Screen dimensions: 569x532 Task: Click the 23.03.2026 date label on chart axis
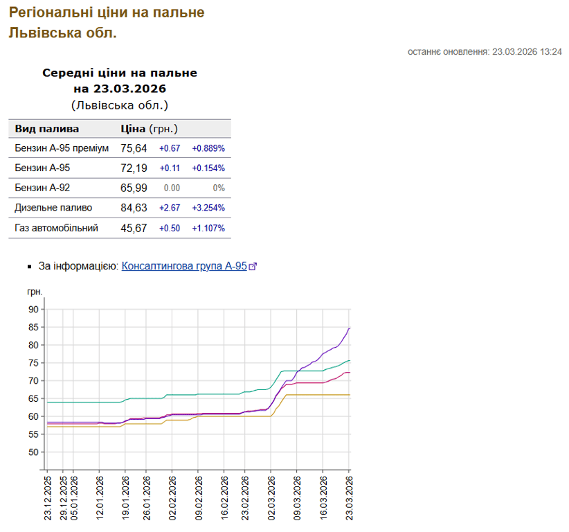point(350,496)
